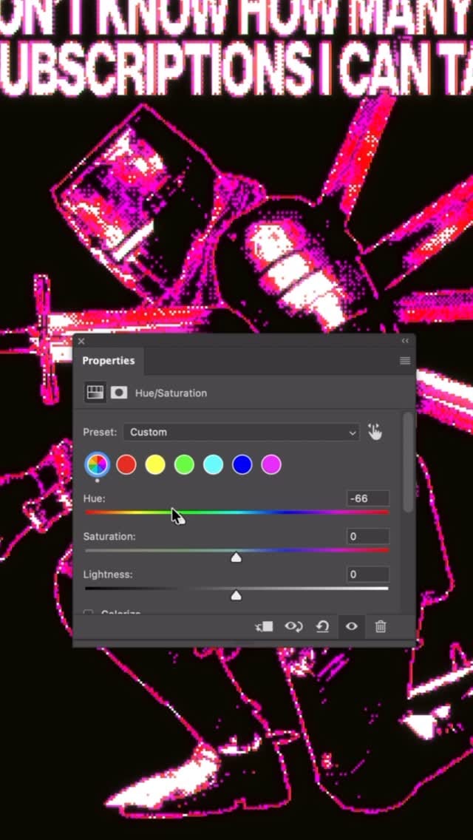Select the Yellows color range swatch
473x840 pixels.
155,464
